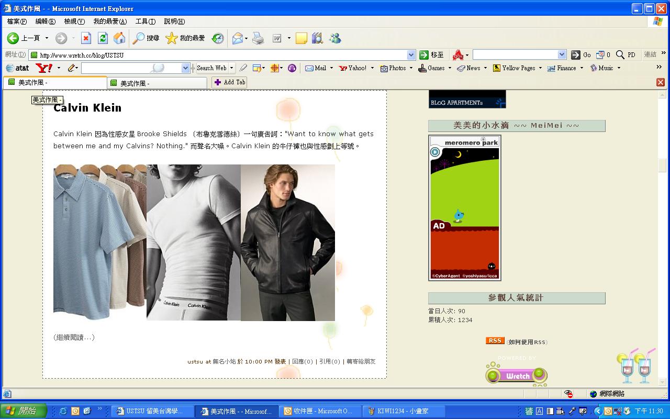Click the 如何使用RSS link
Image resolution: width=670 pixels, height=419 pixels.
(527, 342)
